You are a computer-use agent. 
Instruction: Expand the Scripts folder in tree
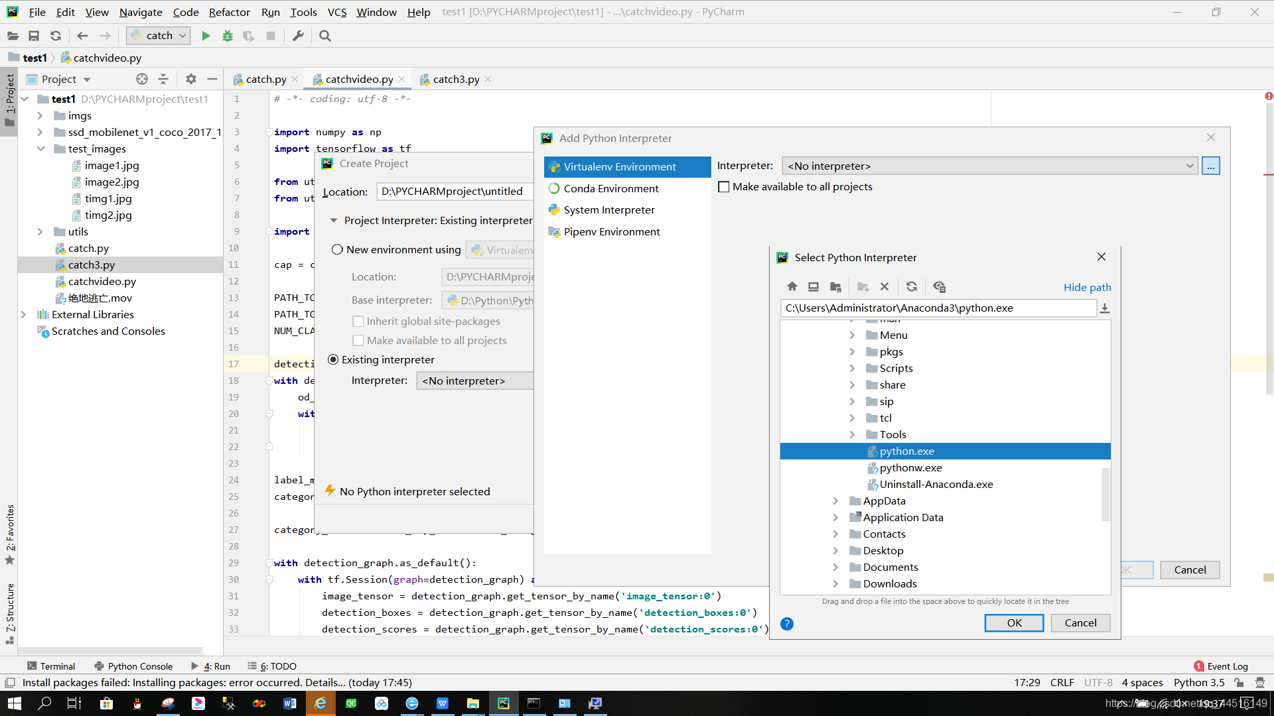pos(852,368)
